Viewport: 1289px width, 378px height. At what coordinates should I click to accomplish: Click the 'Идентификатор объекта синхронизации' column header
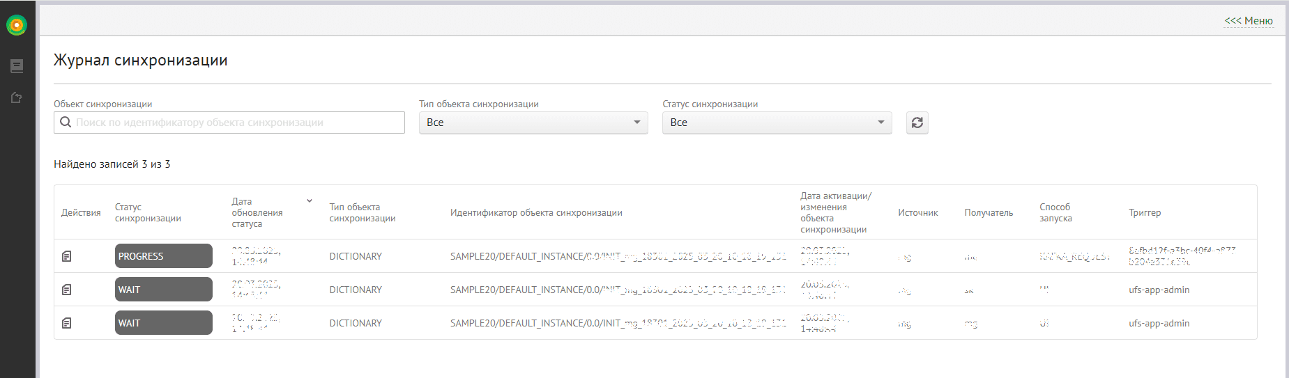pos(536,213)
